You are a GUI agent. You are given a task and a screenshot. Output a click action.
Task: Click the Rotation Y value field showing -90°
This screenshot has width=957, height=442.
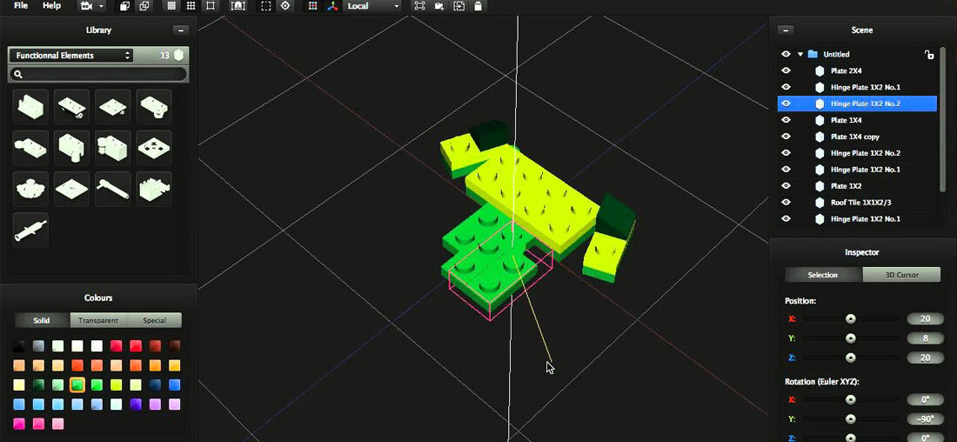click(x=926, y=419)
